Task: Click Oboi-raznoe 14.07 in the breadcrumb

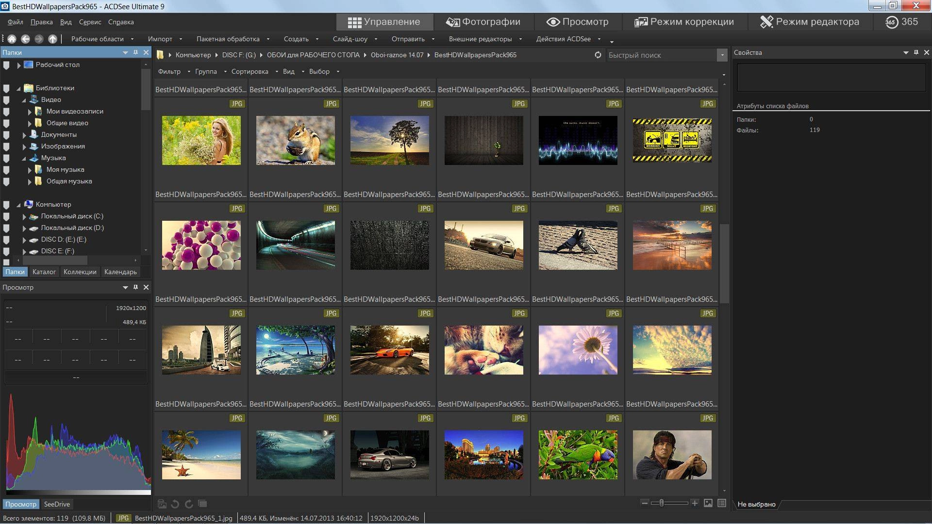Action: point(397,55)
